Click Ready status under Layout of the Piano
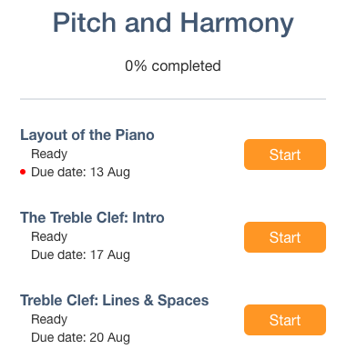 click(49, 155)
